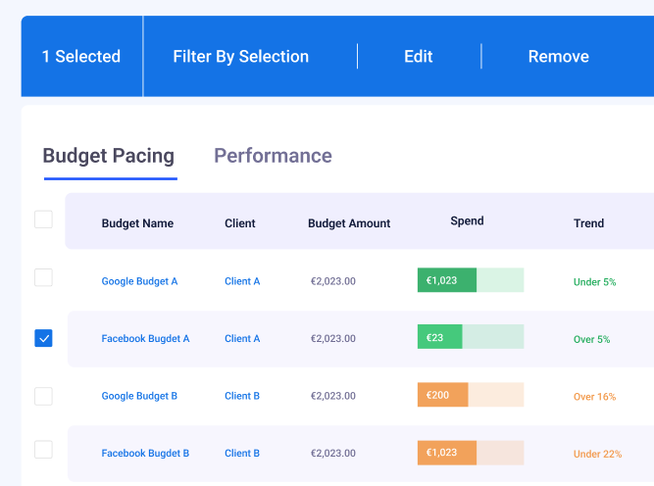This screenshot has height=486, width=654.
Task: Uncheck the Facebook Bugdet A row checkbox
Action: click(43, 338)
